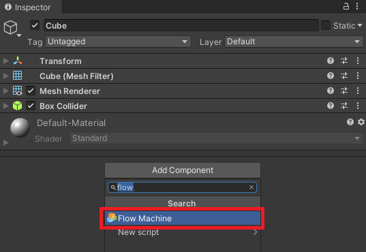Open Cube (Mesh Filter) help reference
This screenshot has height=252, width=366.
pyautogui.click(x=331, y=76)
